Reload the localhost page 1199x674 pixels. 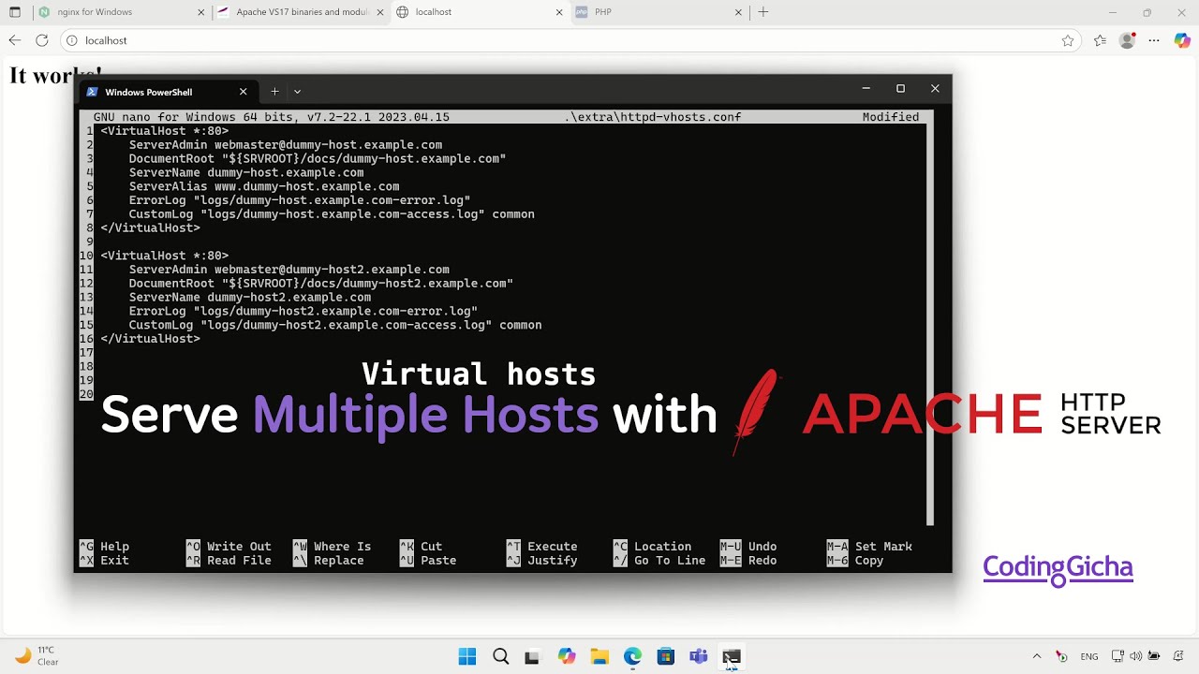click(x=41, y=40)
